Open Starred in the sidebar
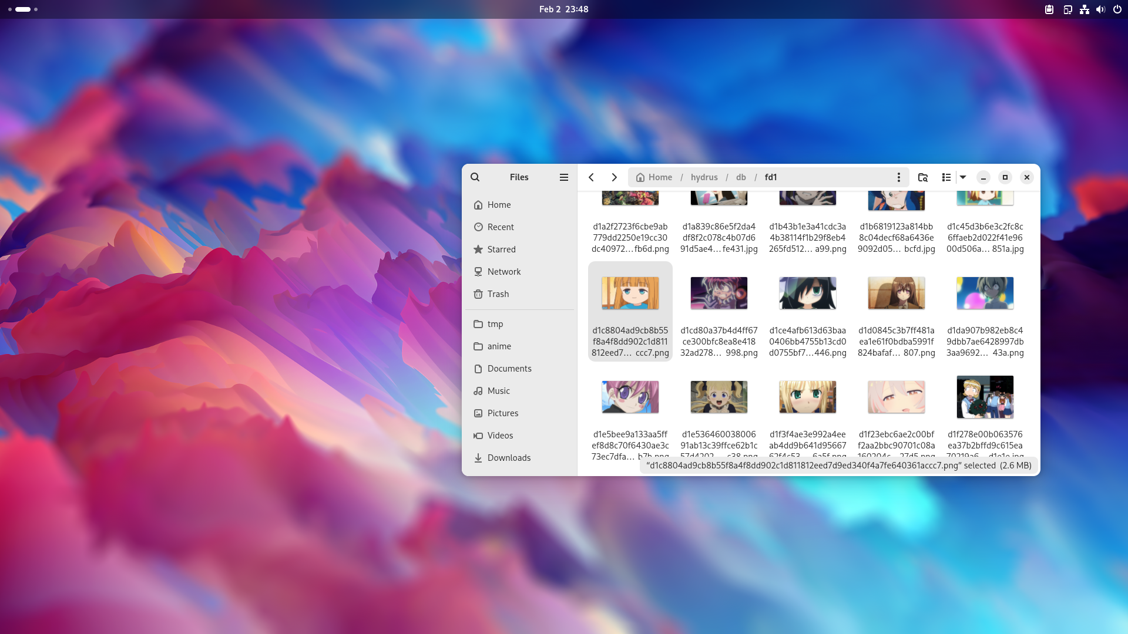1128x634 pixels. point(519,249)
